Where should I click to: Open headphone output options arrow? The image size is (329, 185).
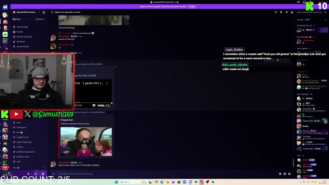click(39, 174)
